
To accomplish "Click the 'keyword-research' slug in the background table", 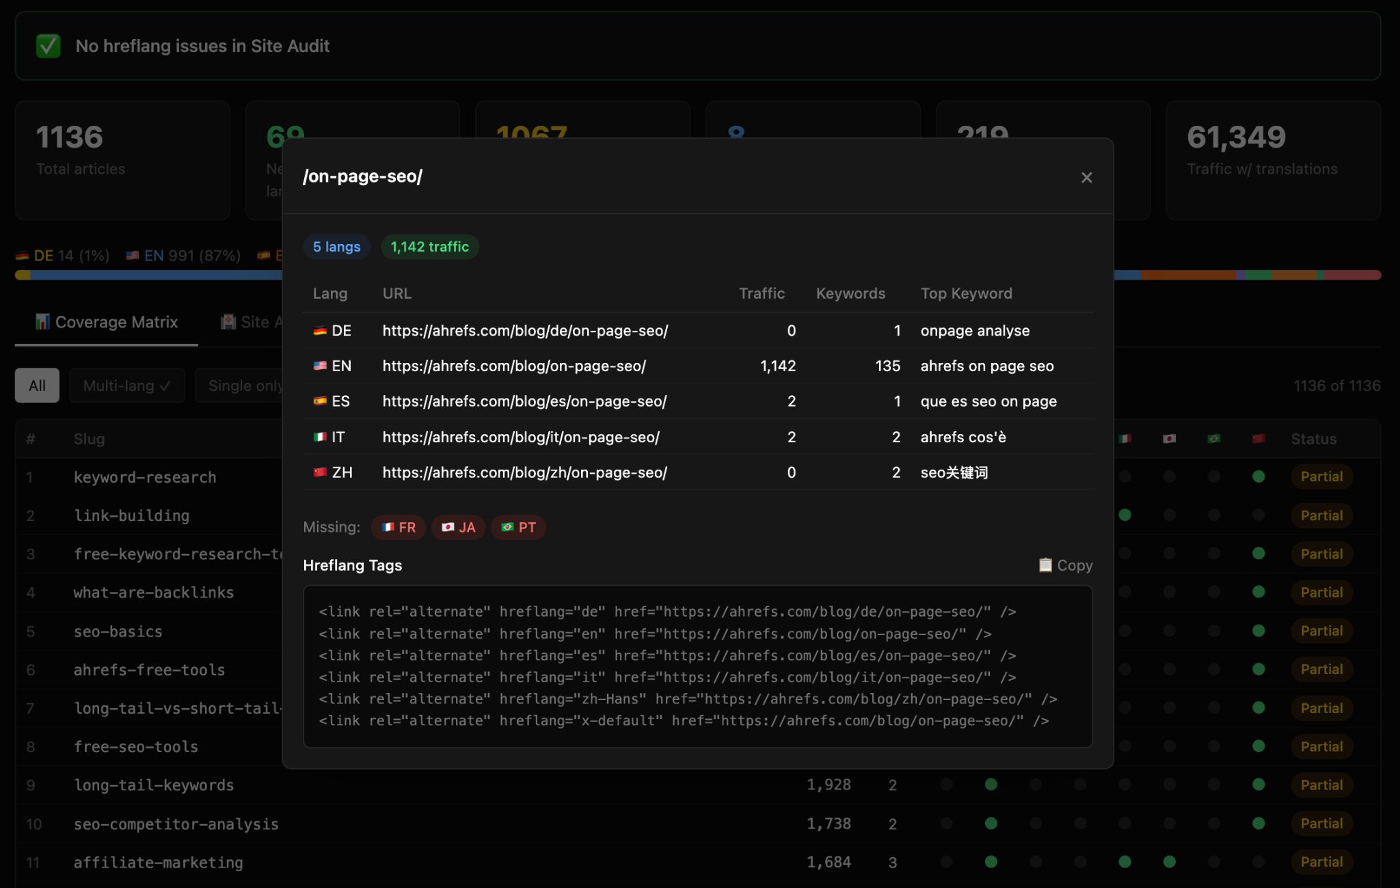I will (x=145, y=477).
